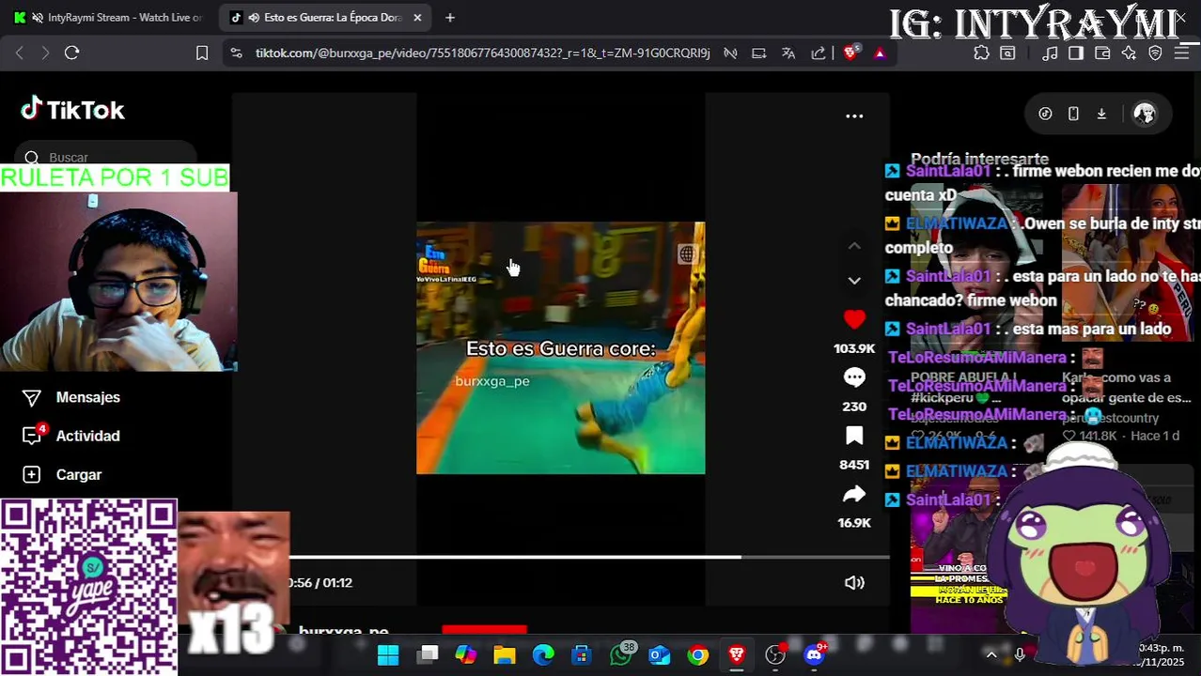1201x676 pixels.
Task: Open File Explorer from the taskbar
Action: (505, 654)
